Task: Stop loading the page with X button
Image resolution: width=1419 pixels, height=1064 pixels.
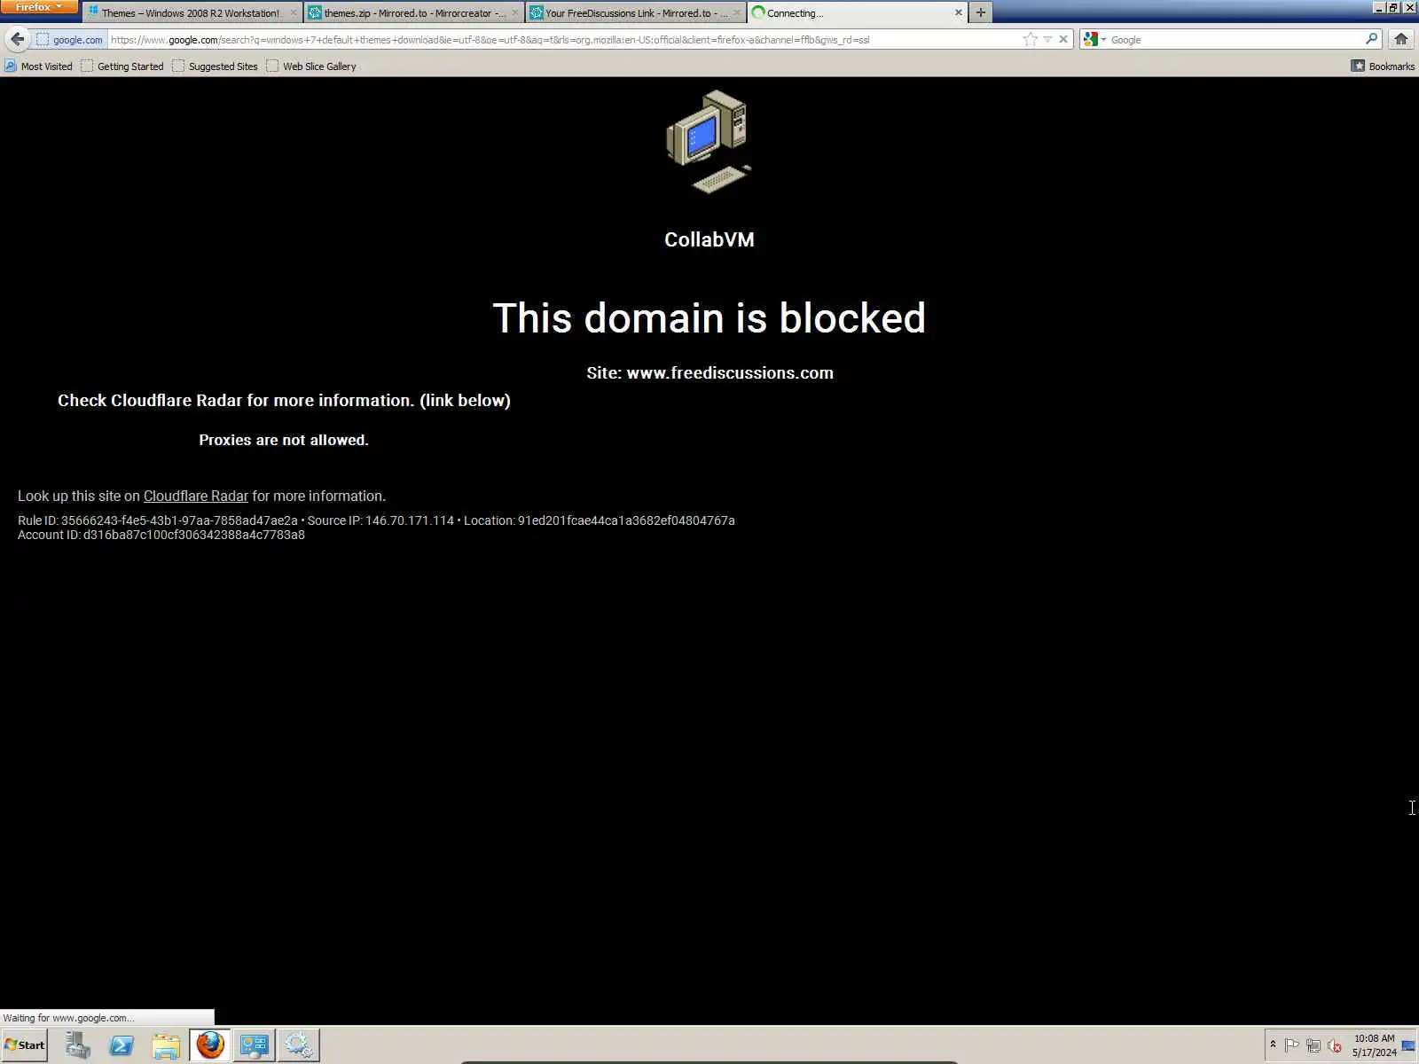Action: point(1063,40)
